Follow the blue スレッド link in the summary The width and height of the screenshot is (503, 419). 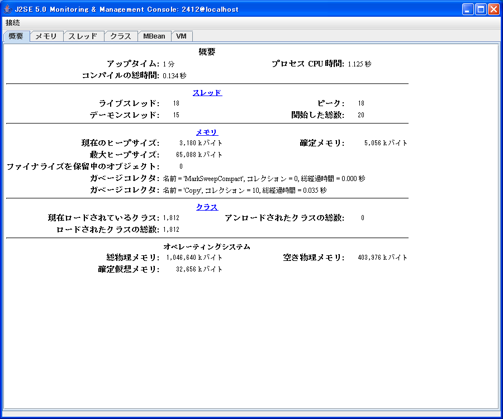(x=207, y=93)
